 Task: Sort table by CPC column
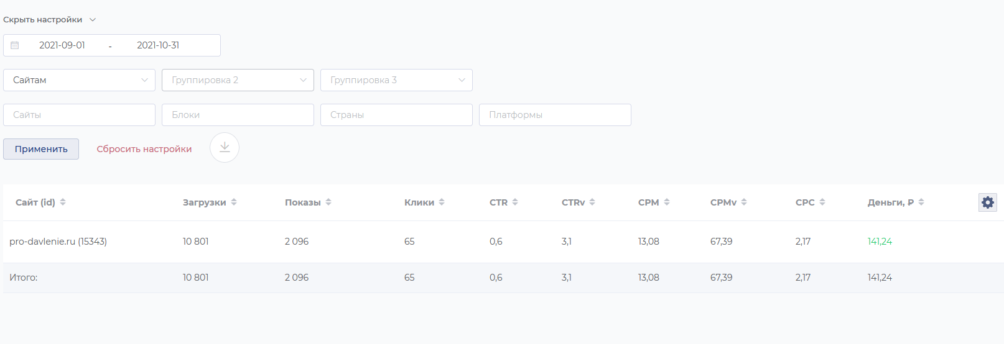click(x=822, y=202)
